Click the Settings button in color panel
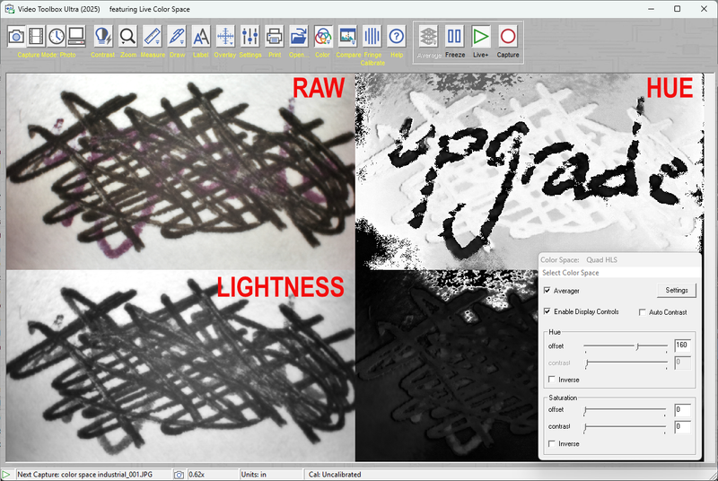The height and width of the screenshot is (481, 718). click(676, 291)
